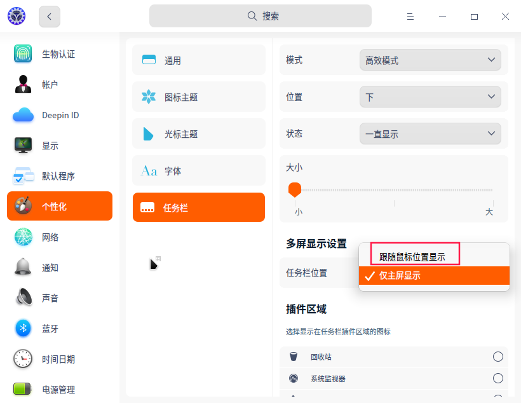The width and height of the screenshot is (521, 403).
Task: Click the 系统监视器 plugin label
Action: 328,379
